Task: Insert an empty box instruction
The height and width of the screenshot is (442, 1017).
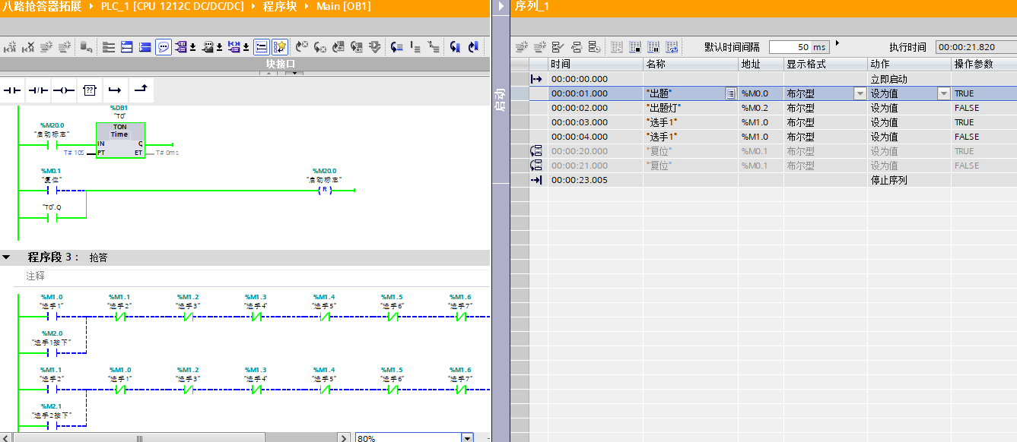Action: [89, 90]
